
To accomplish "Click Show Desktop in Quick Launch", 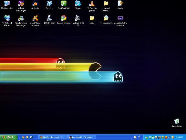I will tap(31, 137).
